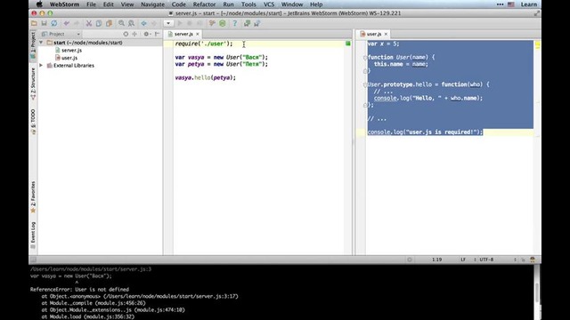Open the WebStorm application menu

coord(64,4)
